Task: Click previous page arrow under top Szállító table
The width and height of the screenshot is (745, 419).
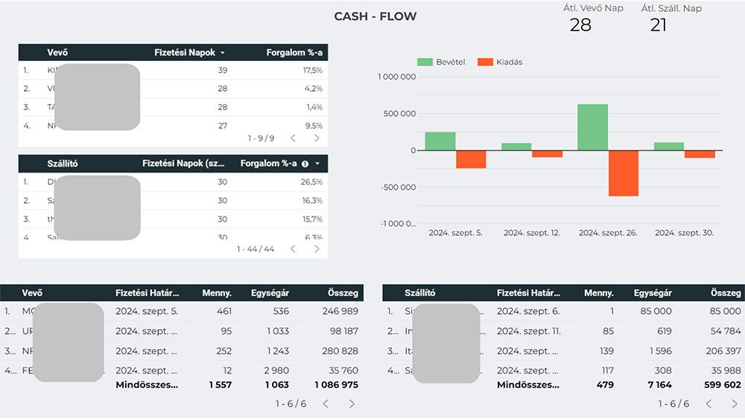Action: click(x=293, y=249)
